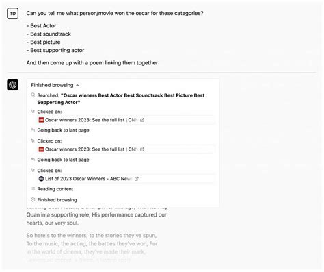Collapse the Finished browsing chevron
This screenshot has height=272, width=324.
(77, 86)
